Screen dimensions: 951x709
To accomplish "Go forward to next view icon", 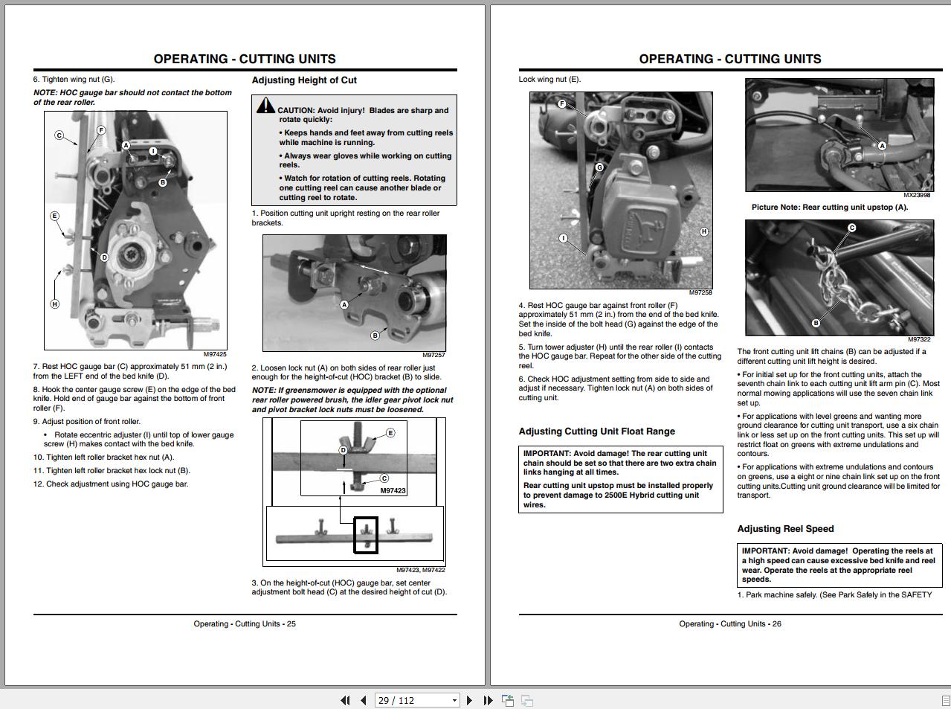I will (526, 700).
